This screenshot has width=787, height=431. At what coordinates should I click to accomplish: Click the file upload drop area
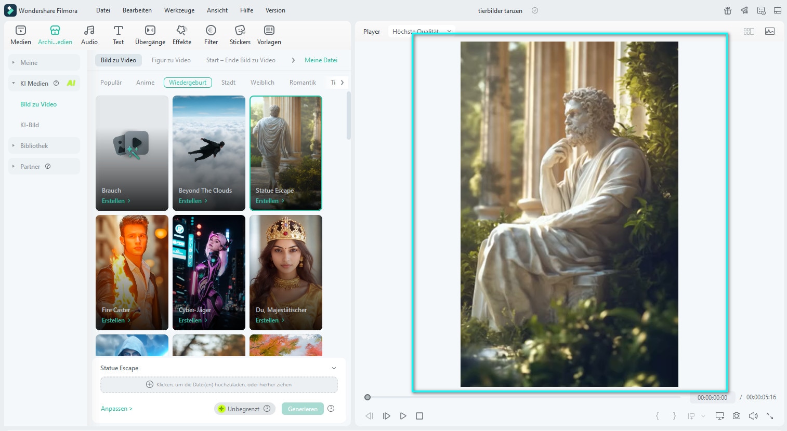pos(219,385)
